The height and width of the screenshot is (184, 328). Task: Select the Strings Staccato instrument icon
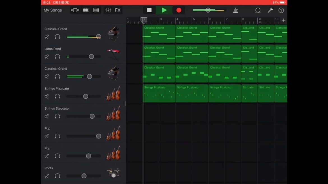tap(113, 113)
